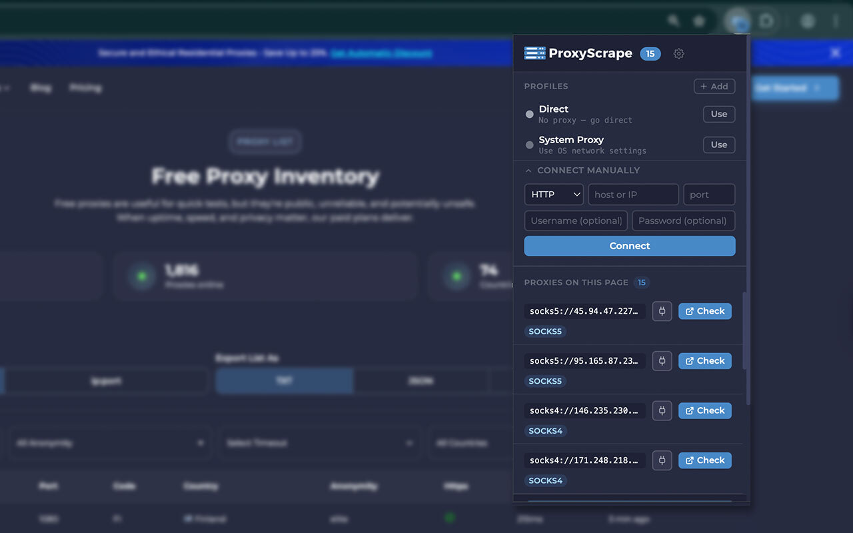This screenshot has width=853, height=533.
Task: Open the Select Timeout dropdown
Action: pyautogui.click(x=319, y=443)
